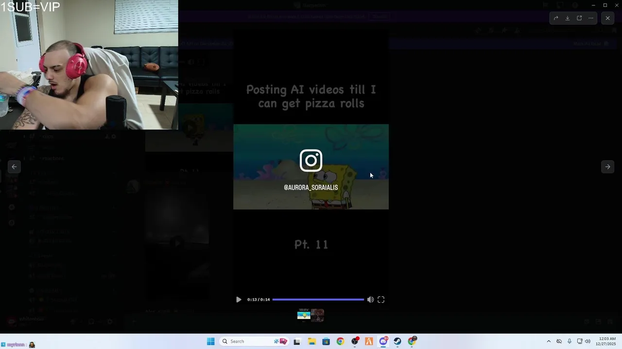Go to the previous media with left arrow
622x349 pixels.
click(x=14, y=167)
